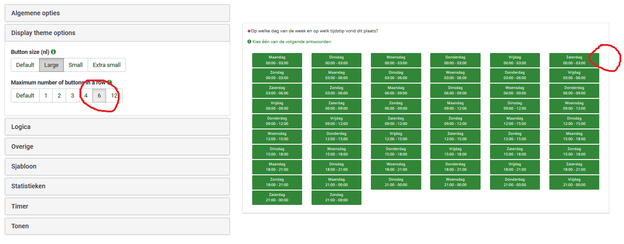This screenshot has height=244, width=624.
Task: Set Maximum buttons in a row to Default
Action: pyautogui.click(x=25, y=96)
